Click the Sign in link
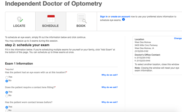Image resolution: width=182 pixels, height=112 pixels. [104, 17]
